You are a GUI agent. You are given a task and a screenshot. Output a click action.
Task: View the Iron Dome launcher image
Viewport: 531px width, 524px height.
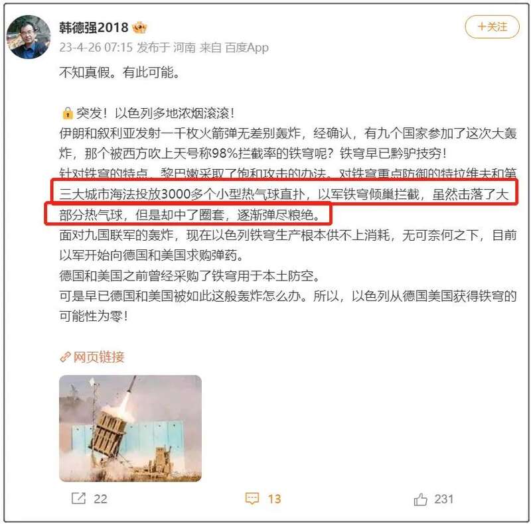pyautogui.click(x=130, y=428)
